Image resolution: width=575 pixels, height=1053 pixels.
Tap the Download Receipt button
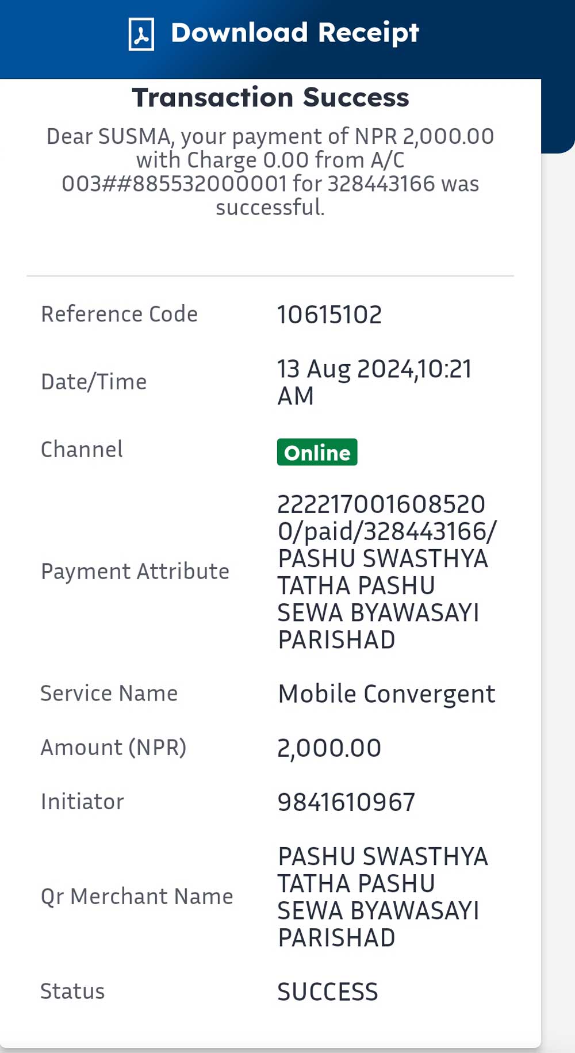coord(274,33)
